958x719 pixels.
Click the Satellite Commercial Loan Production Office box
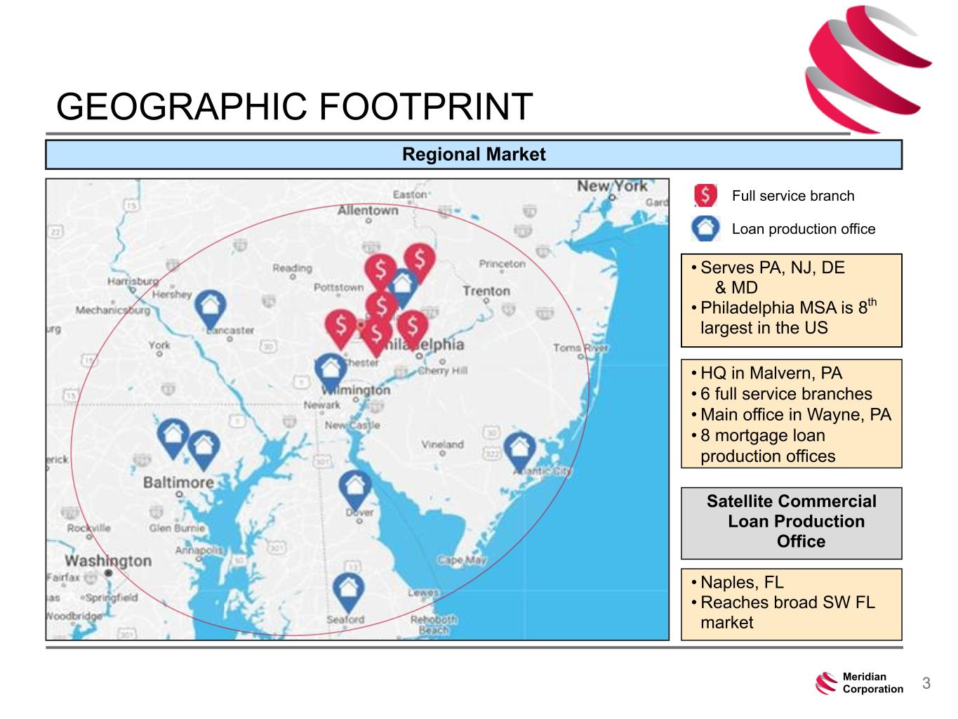[x=792, y=523]
